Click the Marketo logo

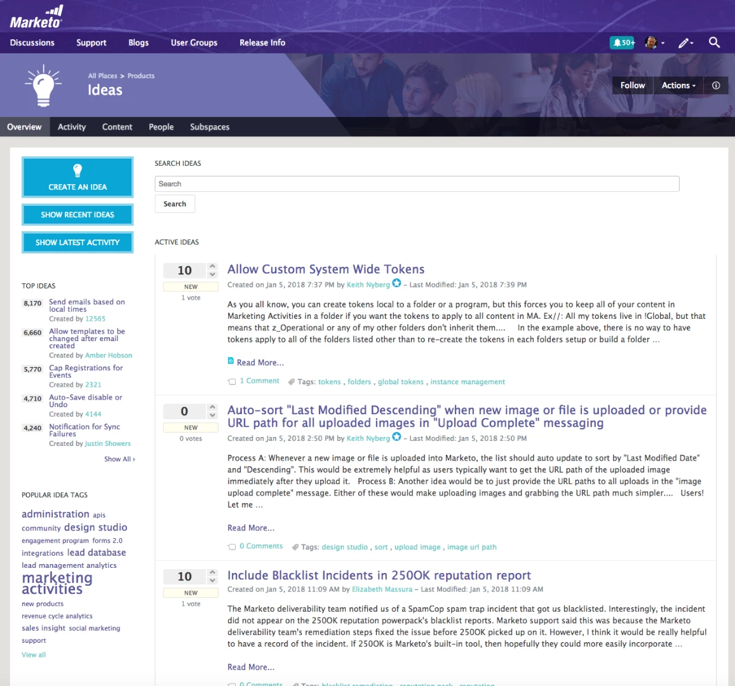36,17
